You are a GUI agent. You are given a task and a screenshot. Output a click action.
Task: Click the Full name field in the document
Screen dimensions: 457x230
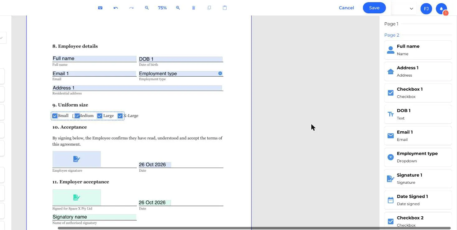[x=94, y=58]
